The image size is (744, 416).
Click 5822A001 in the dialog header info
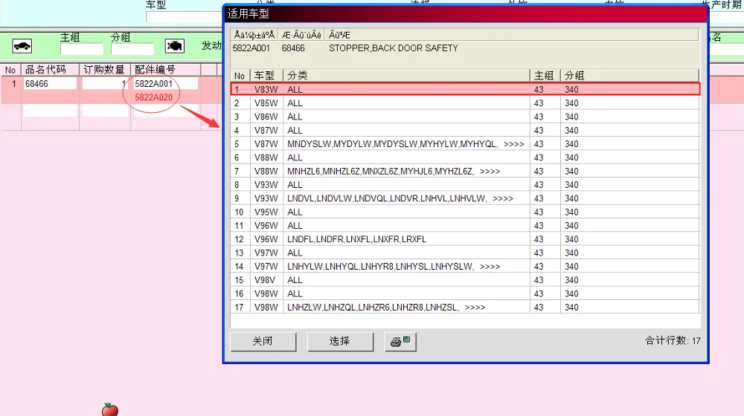(251, 48)
